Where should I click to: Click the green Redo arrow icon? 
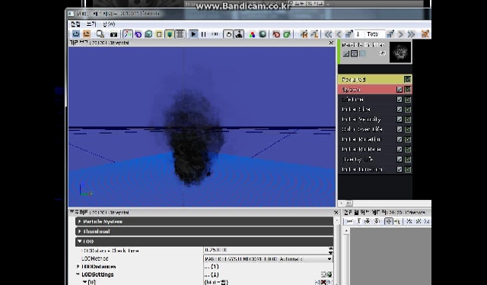pos(287,34)
